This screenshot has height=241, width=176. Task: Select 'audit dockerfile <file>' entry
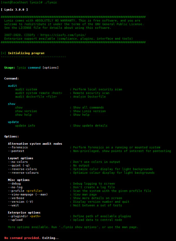(x=36, y=97)
